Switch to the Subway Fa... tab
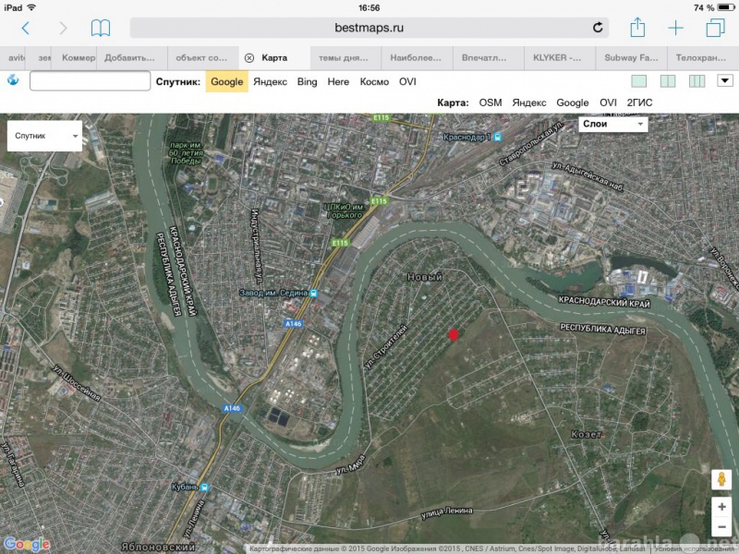 tap(631, 58)
